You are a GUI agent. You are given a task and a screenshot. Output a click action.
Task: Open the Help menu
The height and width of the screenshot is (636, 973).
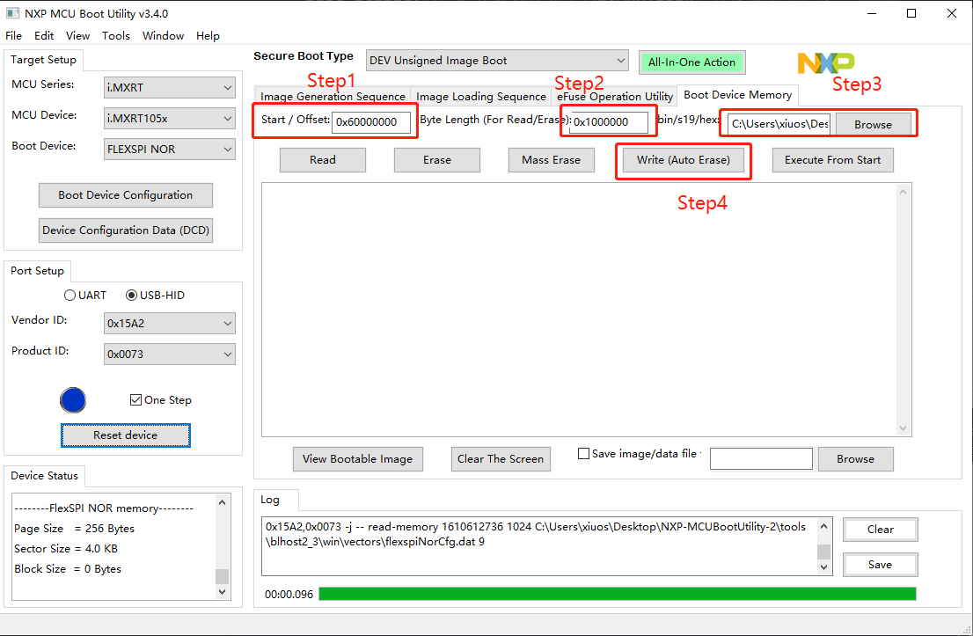click(x=208, y=36)
